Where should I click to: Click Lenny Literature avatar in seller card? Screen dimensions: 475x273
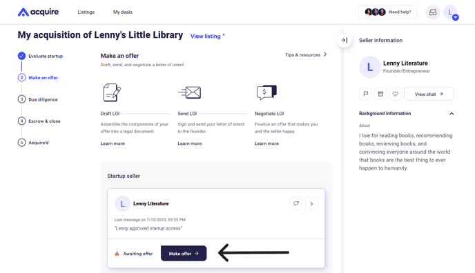coord(122,204)
